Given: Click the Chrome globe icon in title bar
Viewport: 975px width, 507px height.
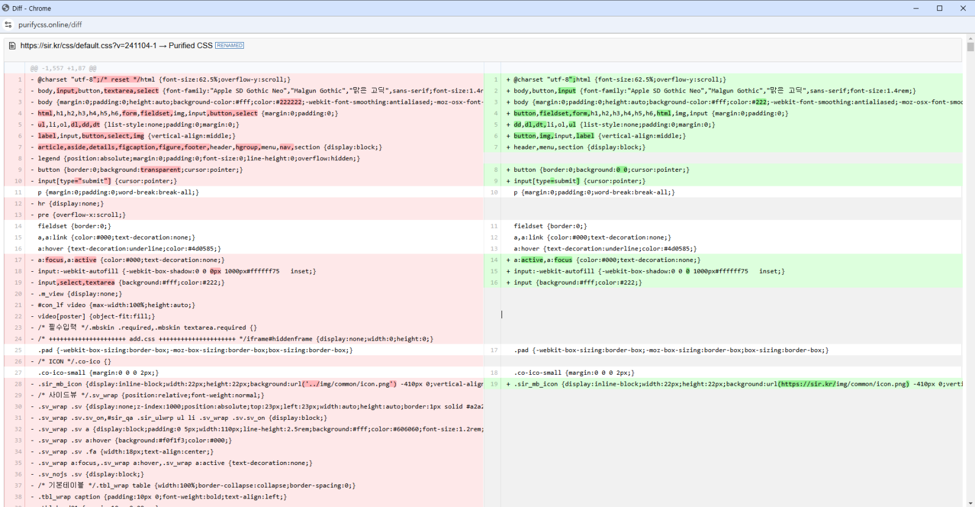Looking at the screenshot, I should [x=5, y=8].
